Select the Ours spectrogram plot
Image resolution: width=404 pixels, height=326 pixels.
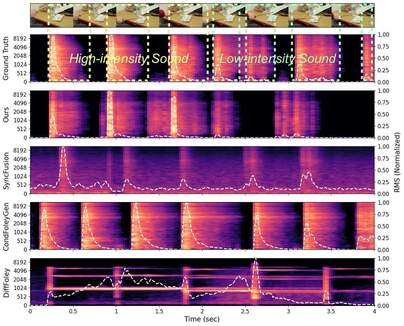pos(202,114)
